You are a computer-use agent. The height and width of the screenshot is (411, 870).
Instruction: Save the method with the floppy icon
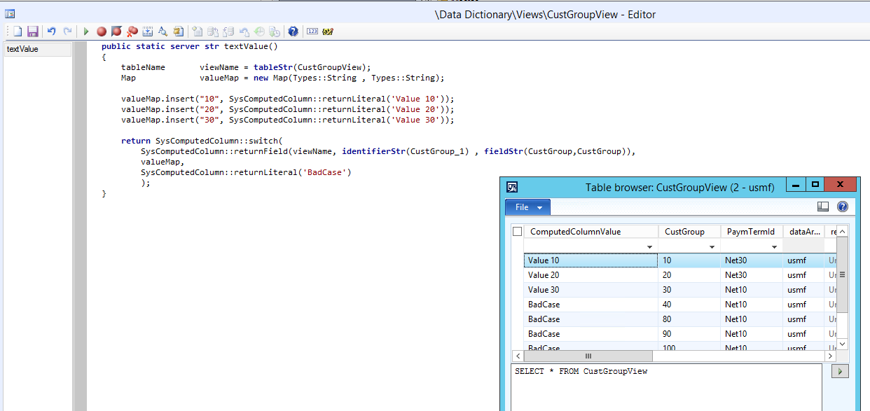click(x=32, y=32)
